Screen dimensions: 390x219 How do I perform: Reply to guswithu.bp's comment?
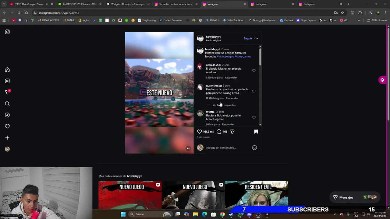pyautogui.click(x=232, y=98)
